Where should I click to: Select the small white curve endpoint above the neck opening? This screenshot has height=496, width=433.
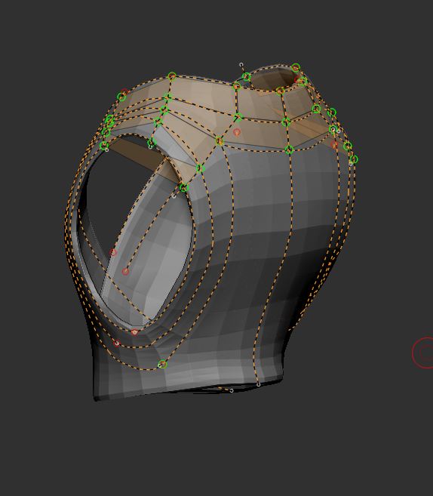click(x=241, y=64)
